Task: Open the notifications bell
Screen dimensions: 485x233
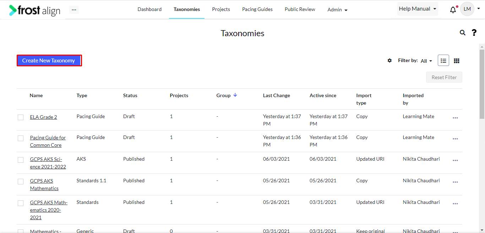Action: 453,9
